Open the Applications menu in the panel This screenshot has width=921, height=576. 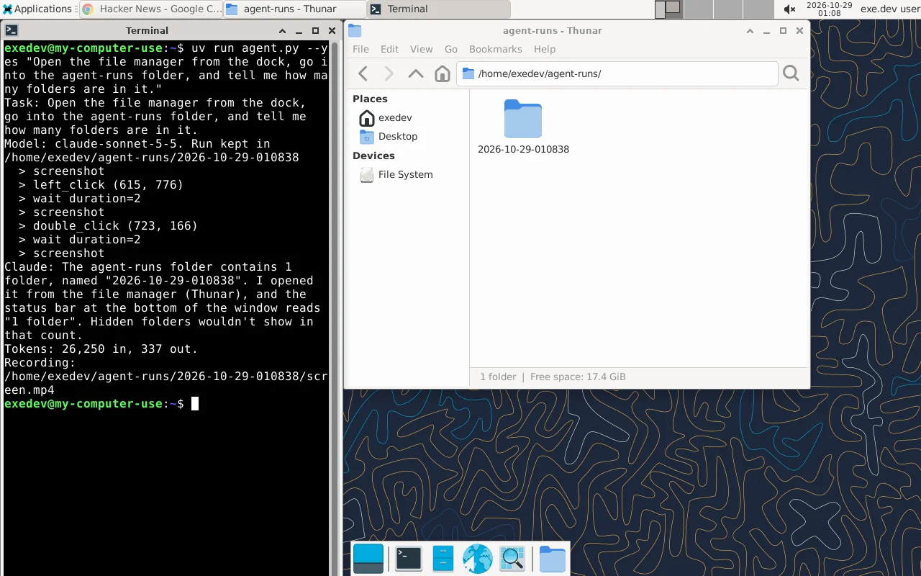coord(37,9)
